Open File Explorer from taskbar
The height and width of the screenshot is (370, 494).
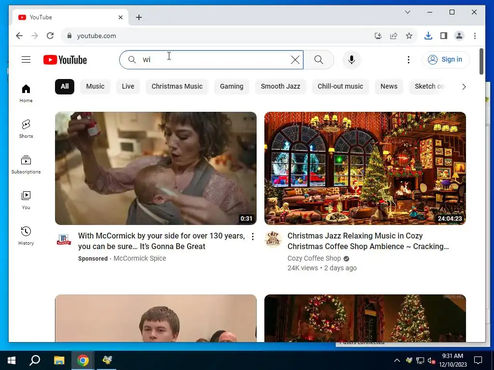[x=59, y=360]
